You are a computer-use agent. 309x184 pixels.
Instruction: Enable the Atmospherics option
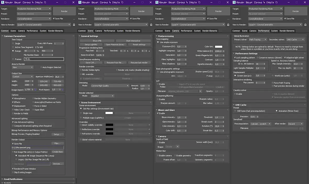point(13,98)
